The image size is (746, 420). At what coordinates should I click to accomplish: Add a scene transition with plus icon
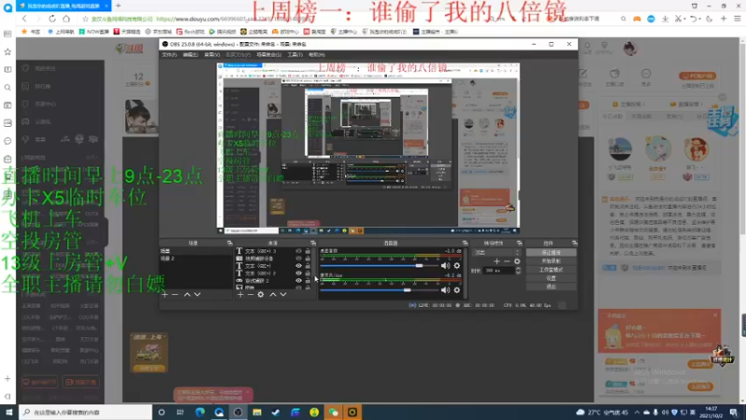(497, 261)
